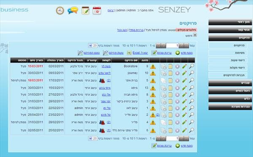The height and width of the screenshot is (157, 253).
Task: Select משימות submenu item in sidebar
Action: [x=228, y=53]
